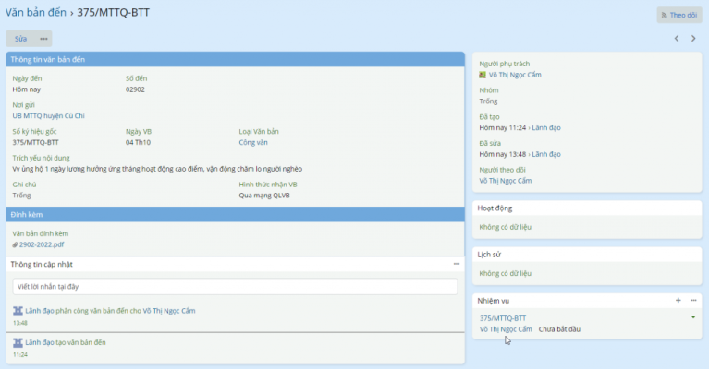The width and height of the screenshot is (709, 369).
Task: Open Lãnh đạo link beside Đã sửa time
Action: [x=546, y=154]
